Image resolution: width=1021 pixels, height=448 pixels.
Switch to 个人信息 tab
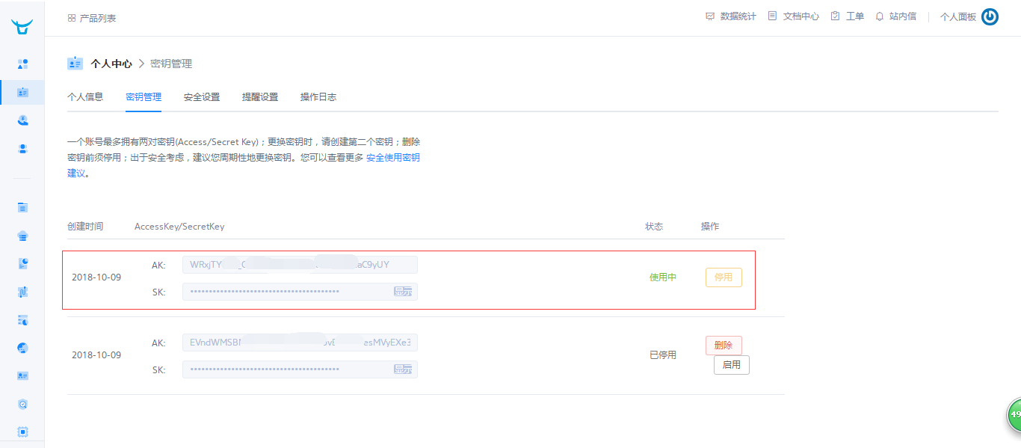(85, 97)
